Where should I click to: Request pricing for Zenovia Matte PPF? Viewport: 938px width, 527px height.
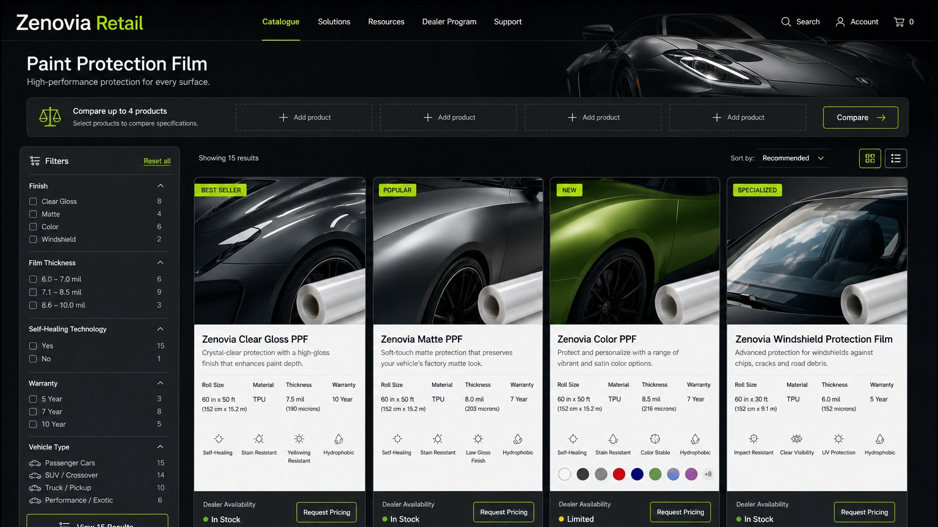504,512
